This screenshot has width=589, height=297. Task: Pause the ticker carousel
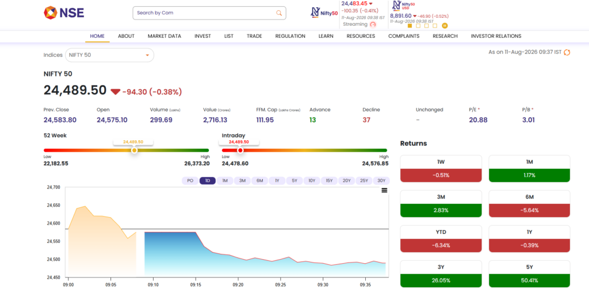click(x=445, y=25)
